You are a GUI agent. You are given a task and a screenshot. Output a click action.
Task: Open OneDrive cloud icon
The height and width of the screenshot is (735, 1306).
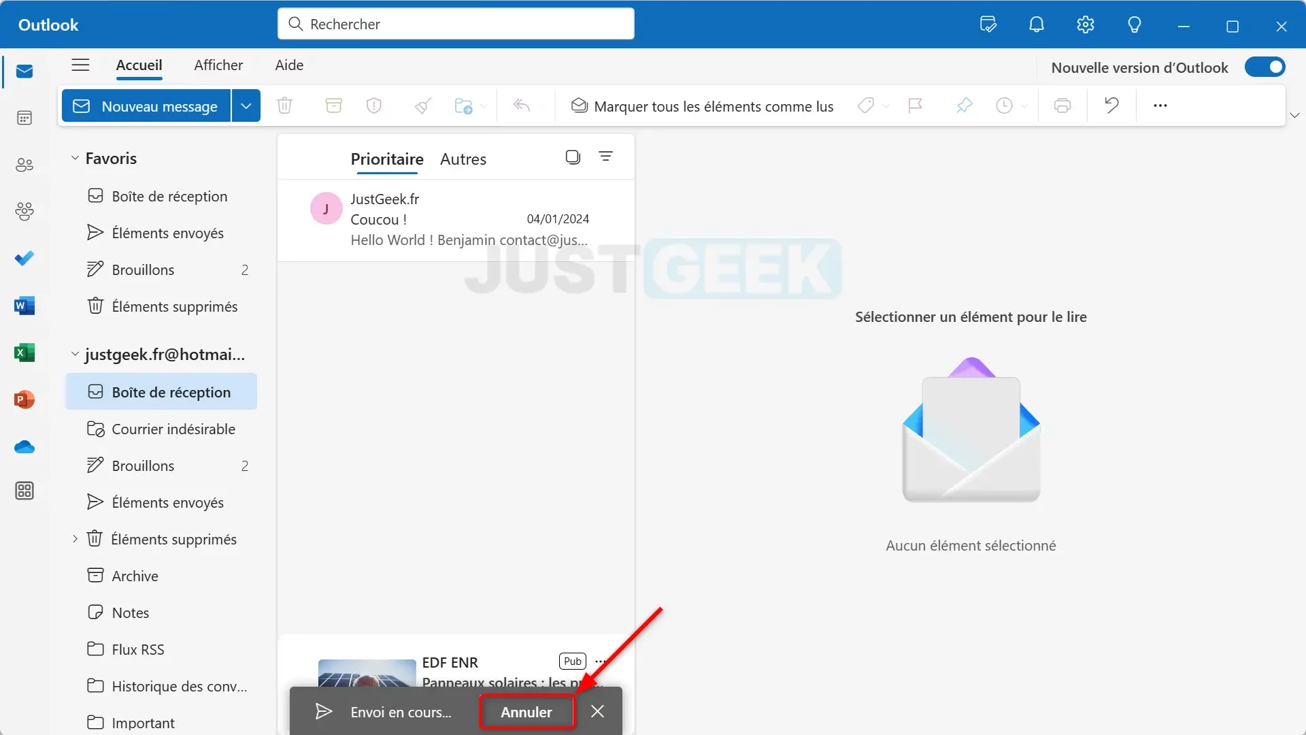[24, 447]
